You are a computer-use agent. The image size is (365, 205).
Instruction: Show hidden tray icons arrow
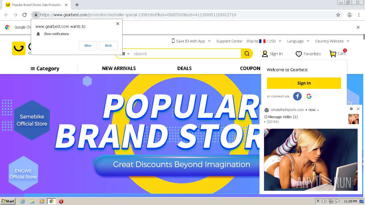tap(318, 201)
